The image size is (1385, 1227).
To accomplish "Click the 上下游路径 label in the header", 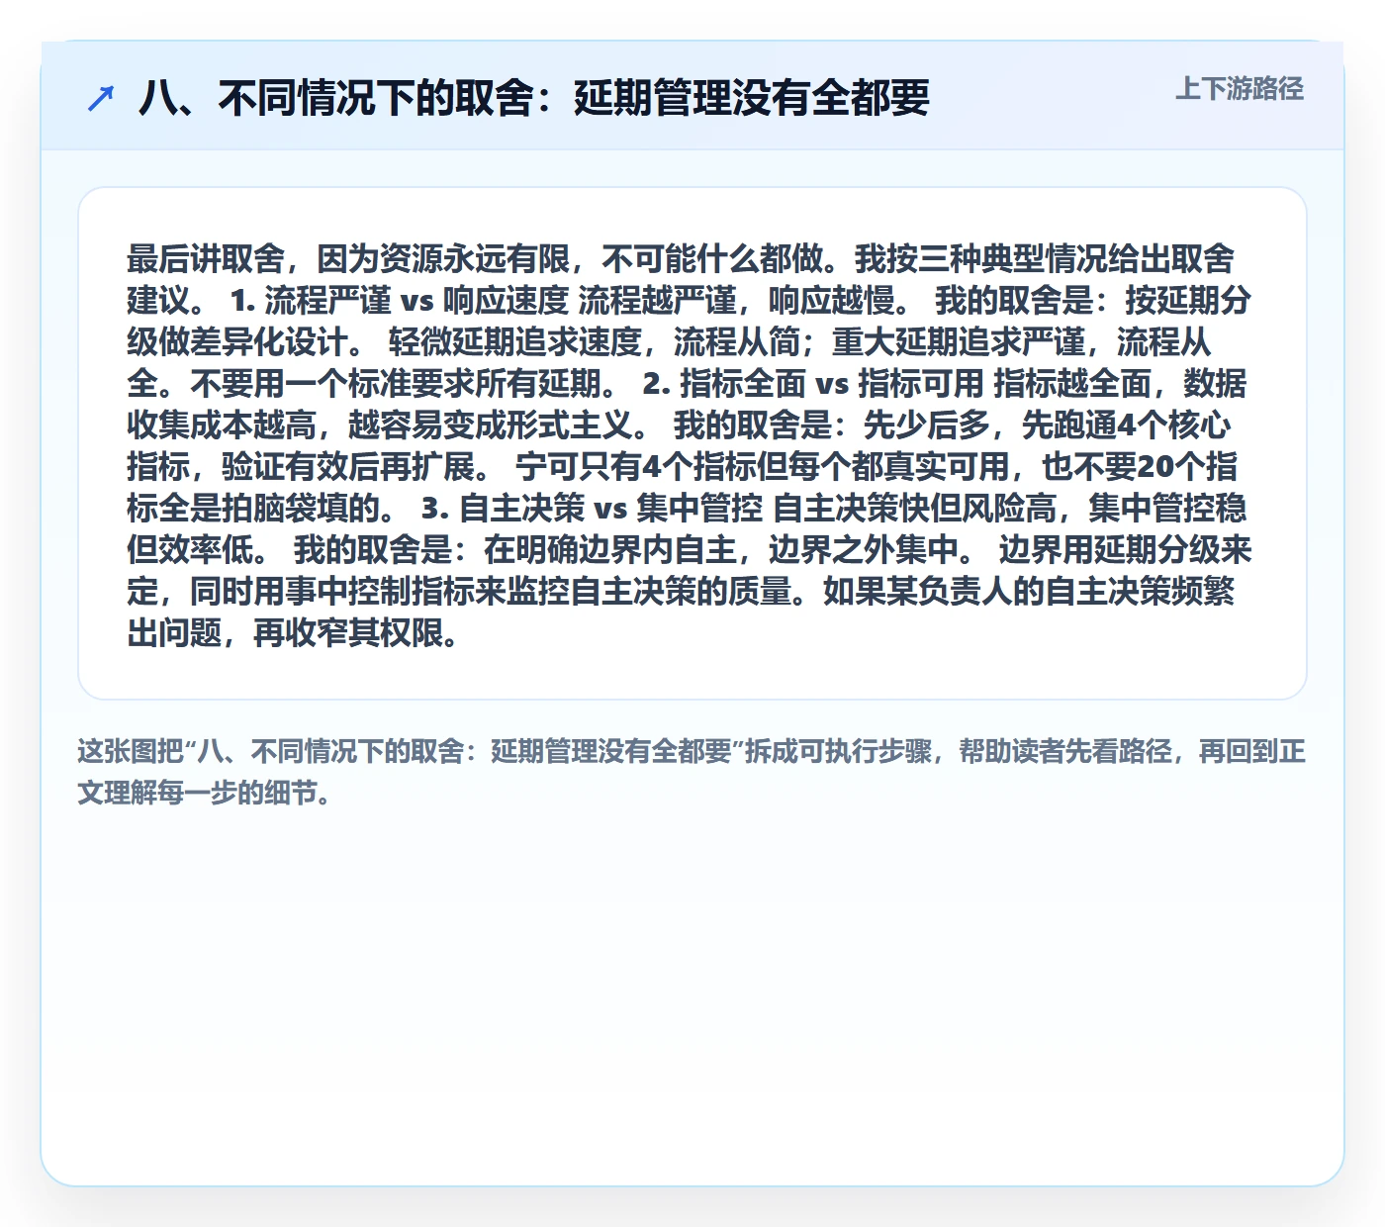I will point(1239,89).
